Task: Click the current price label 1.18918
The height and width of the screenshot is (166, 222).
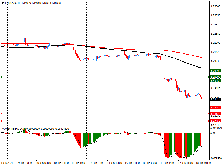Action: click(215, 99)
